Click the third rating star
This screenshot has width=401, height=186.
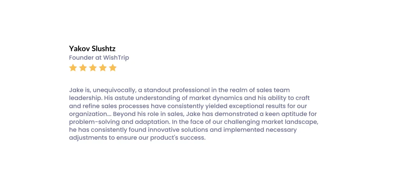click(x=93, y=68)
